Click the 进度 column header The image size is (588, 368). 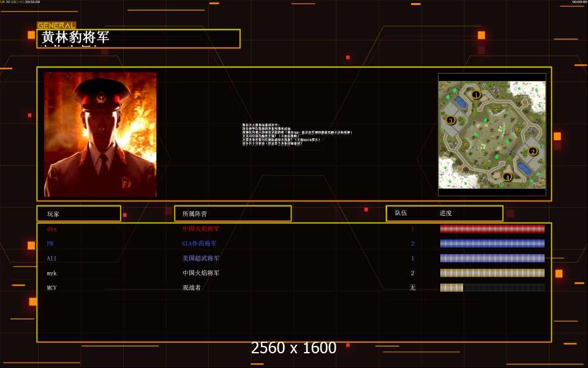pos(445,213)
